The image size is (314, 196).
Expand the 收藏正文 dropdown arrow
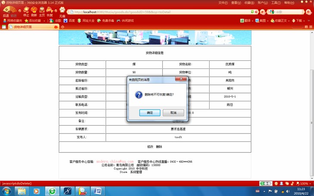click(x=289, y=21)
